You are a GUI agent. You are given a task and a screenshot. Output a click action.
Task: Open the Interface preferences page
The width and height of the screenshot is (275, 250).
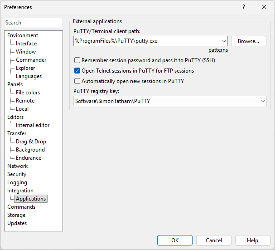pos(26,44)
